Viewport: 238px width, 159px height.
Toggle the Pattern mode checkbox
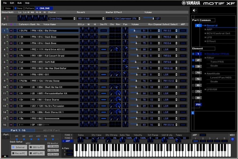point(24,8)
